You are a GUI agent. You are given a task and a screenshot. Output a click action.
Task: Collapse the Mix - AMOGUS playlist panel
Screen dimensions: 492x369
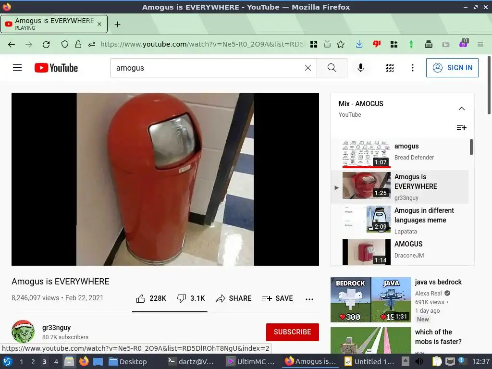coord(462,109)
